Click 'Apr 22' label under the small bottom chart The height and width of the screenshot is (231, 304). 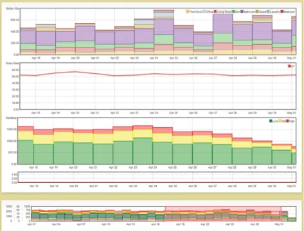coord(113,186)
